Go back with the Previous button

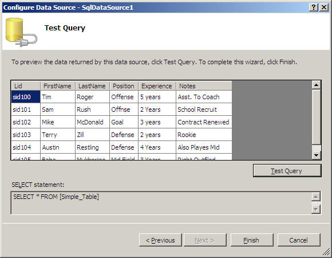160,240
